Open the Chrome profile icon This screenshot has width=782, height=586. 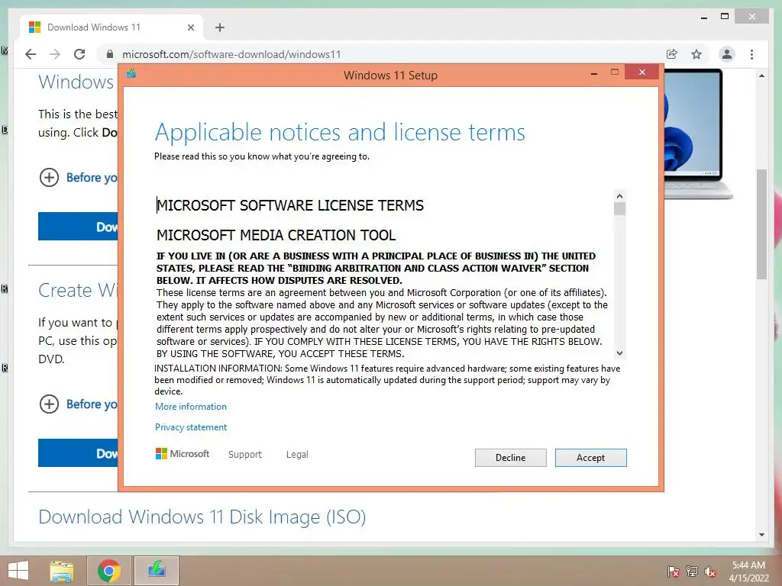tap(727, 54)
